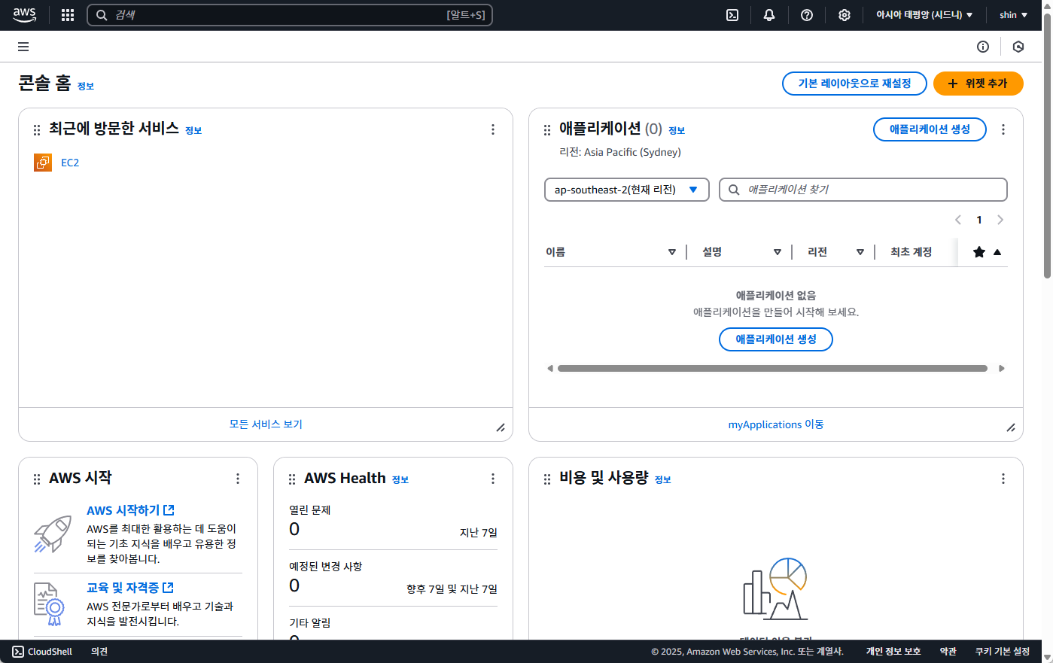The width and height of the screenshot is (1053, 663).
Task: Sort by 리전 column arrow
Action: pos(860,252)
